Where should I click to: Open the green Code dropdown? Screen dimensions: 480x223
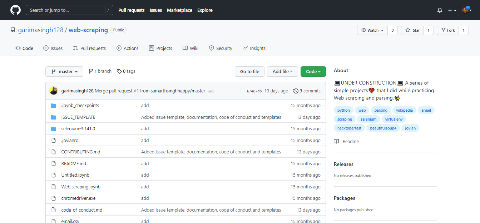point(313,72)
